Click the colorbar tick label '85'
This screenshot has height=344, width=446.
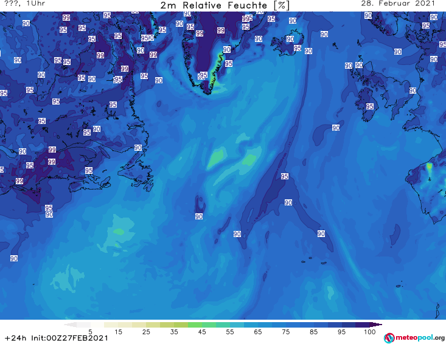313,332
